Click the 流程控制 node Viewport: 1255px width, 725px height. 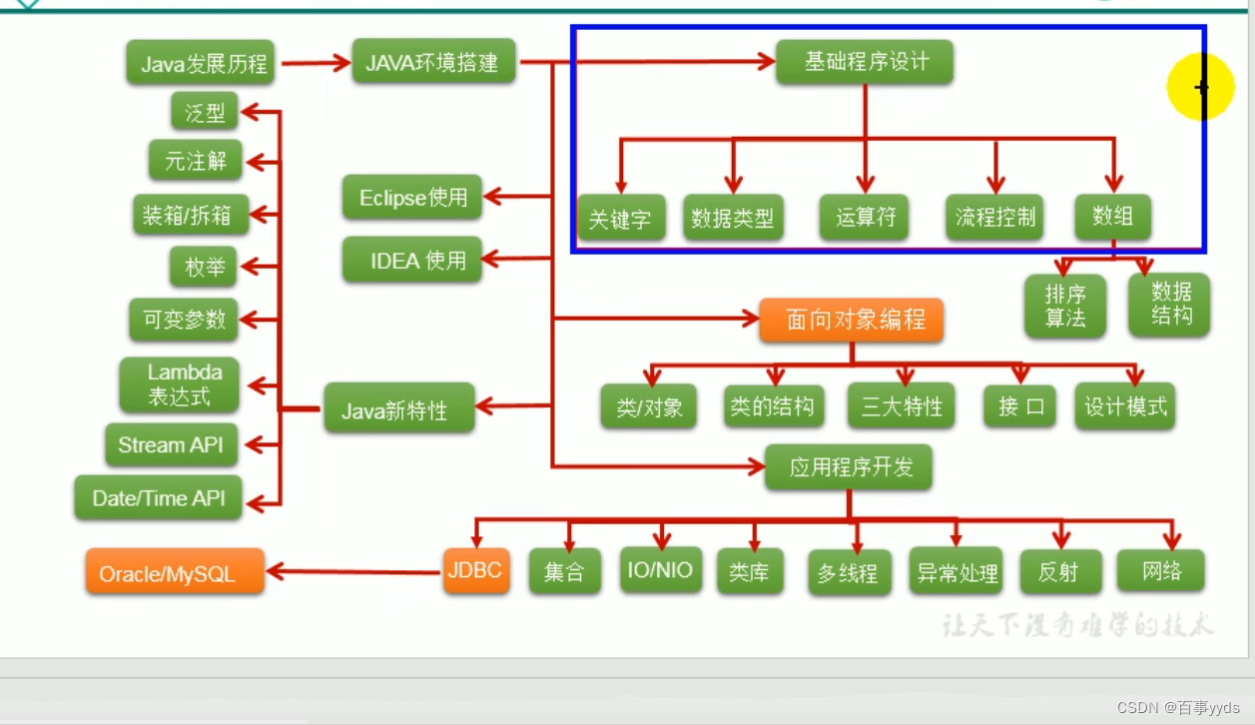[x=993, y=216]
